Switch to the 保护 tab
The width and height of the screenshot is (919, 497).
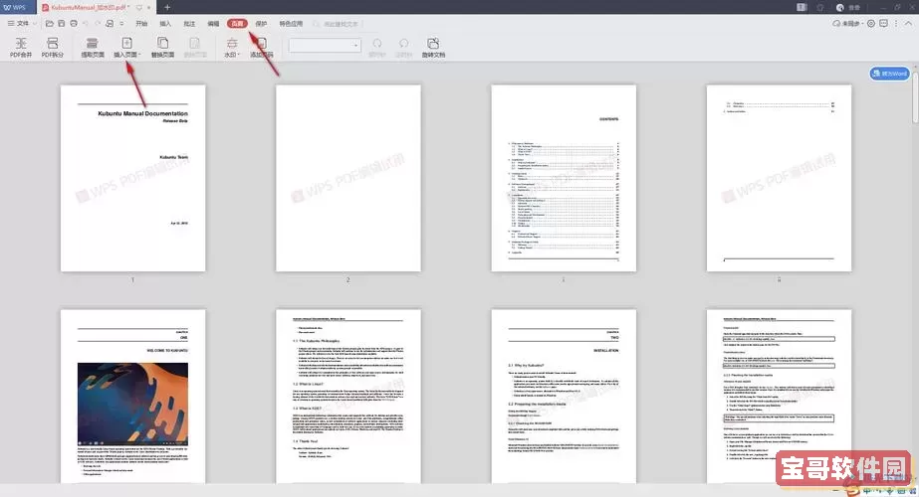coord(261,24)
